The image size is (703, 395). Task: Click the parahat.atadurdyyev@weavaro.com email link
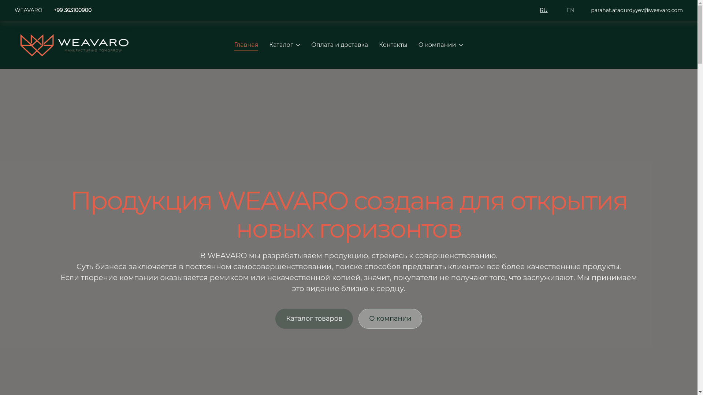click(x=637, y=10)
